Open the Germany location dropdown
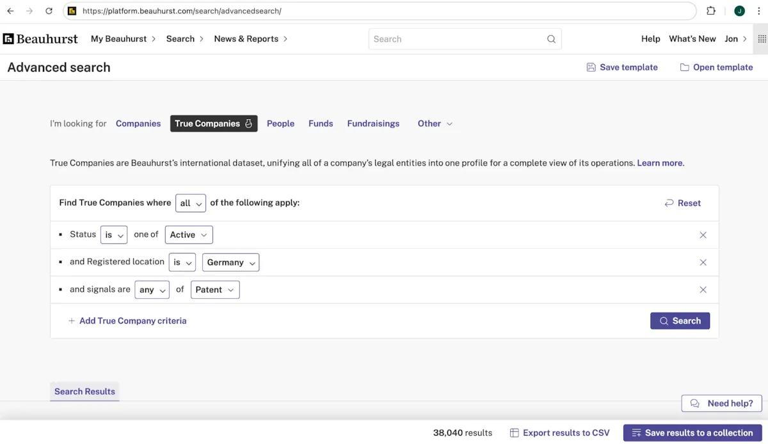 coord(230,262)
